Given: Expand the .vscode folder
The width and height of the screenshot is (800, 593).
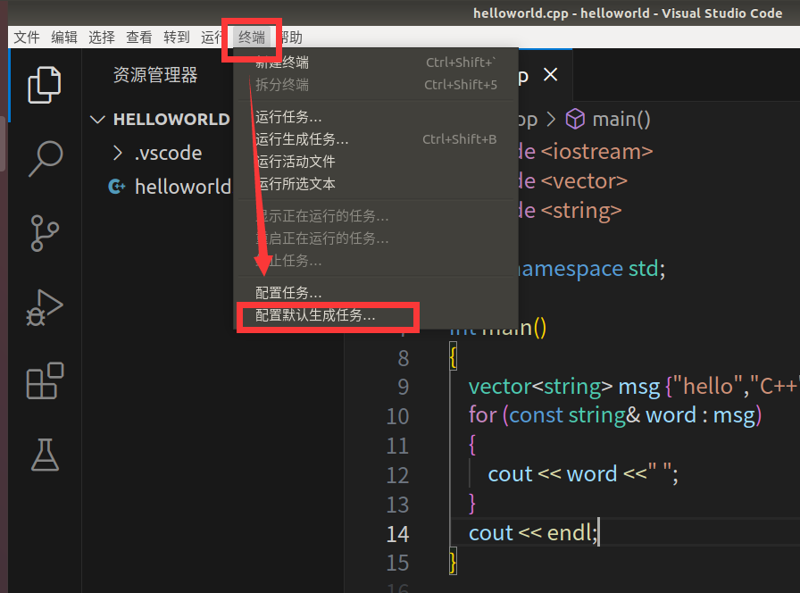Looking at the screenshot, I should [x=117, y=153].
